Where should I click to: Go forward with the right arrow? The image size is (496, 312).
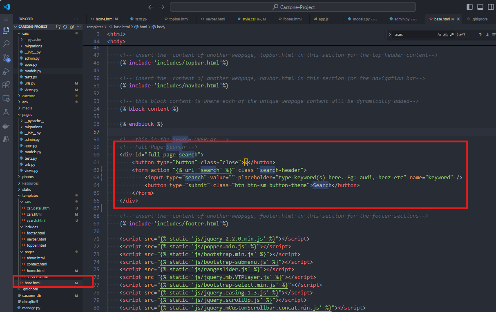point(161,7)
